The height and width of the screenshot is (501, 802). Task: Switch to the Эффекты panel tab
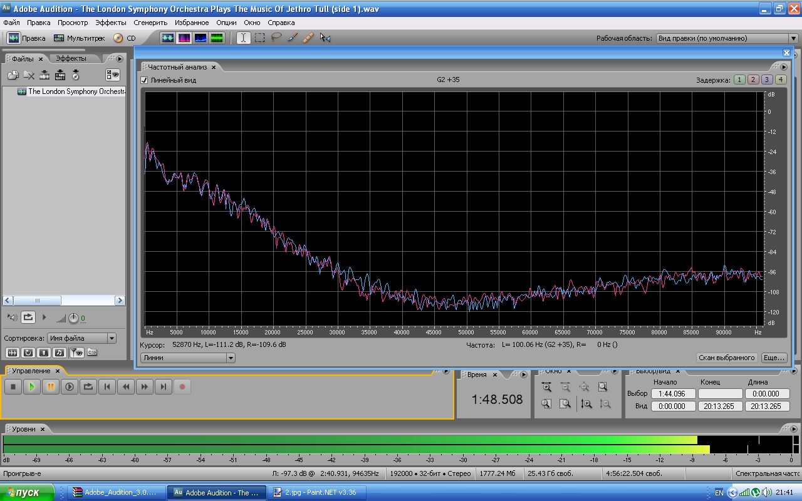coord(71,58)
